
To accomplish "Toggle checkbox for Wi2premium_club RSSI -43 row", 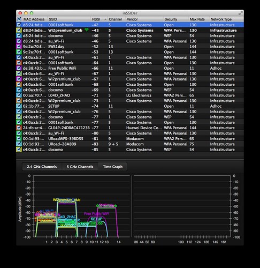I will tap(19, 30).
